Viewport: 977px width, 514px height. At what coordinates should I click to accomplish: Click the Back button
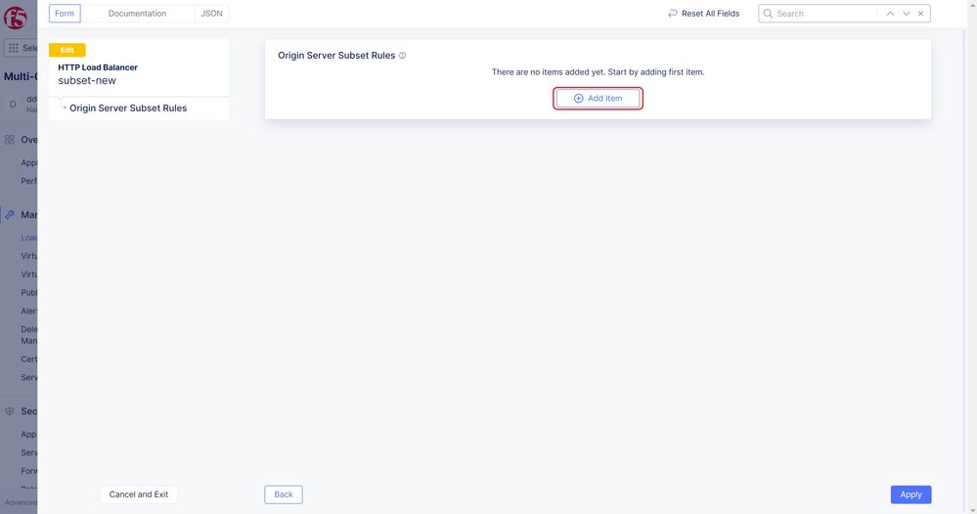click(x=284, y=494)
